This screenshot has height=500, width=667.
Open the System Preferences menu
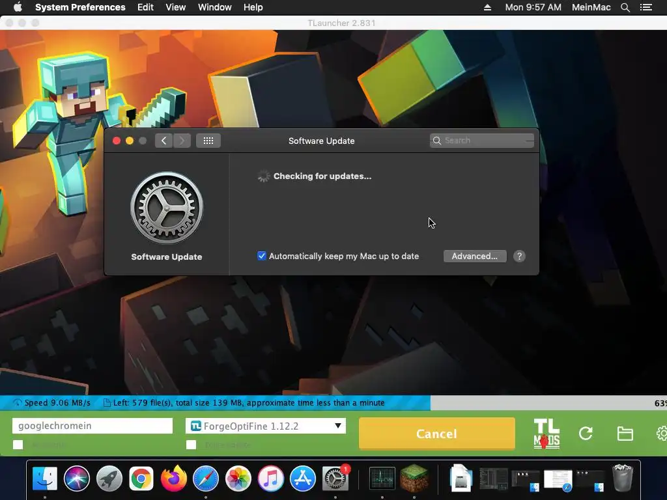(80, 7)
